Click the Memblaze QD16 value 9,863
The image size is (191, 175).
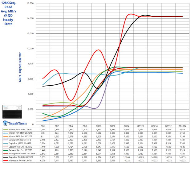[99, 161]
